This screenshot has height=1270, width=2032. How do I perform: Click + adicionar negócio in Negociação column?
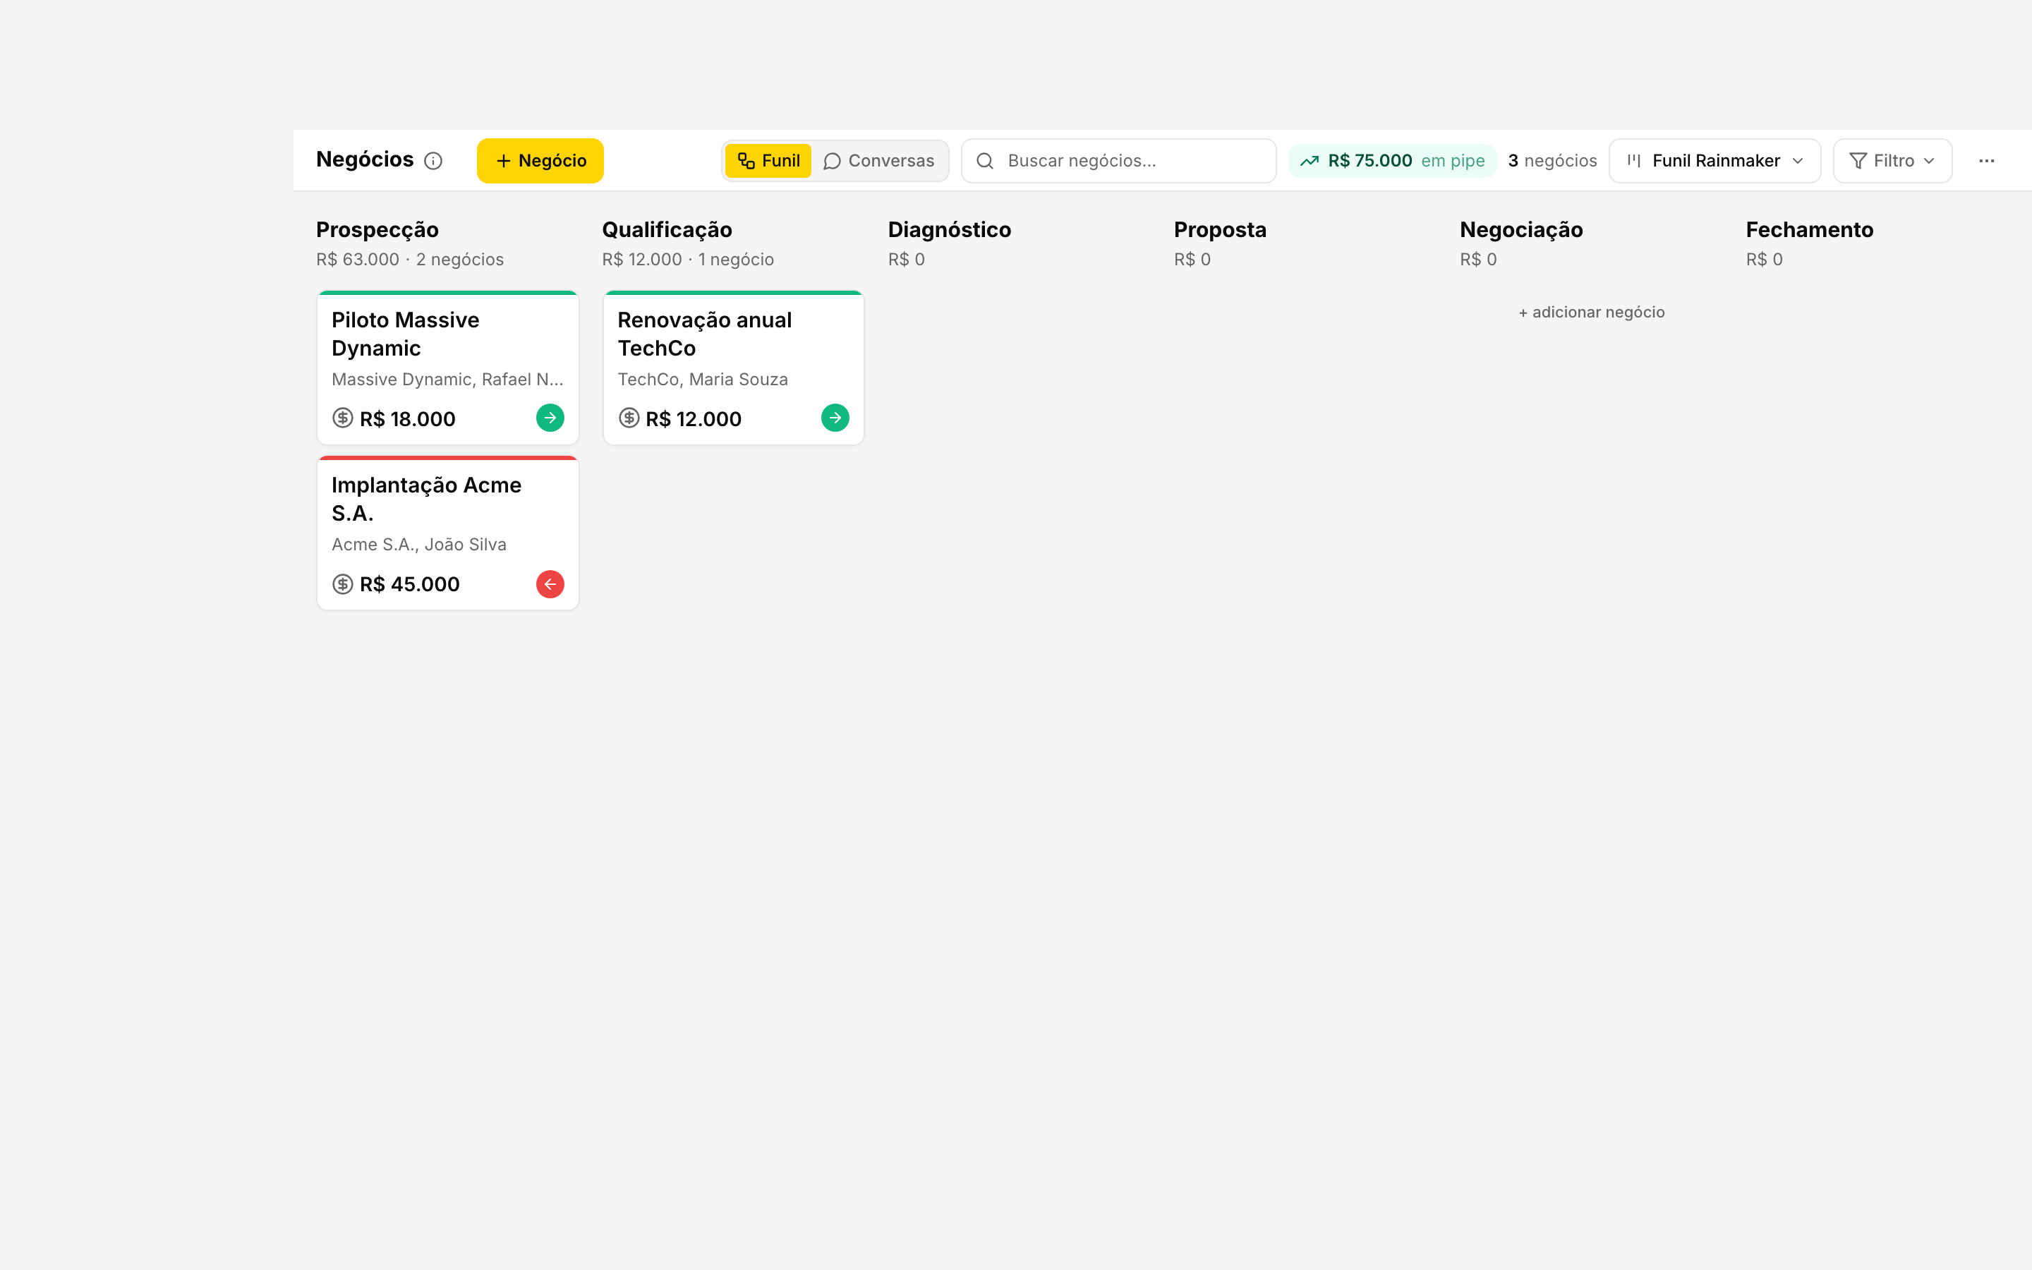point(1591,312)
